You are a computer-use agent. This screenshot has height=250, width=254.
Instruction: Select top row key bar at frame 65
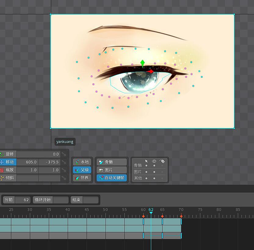coord(162,222)
